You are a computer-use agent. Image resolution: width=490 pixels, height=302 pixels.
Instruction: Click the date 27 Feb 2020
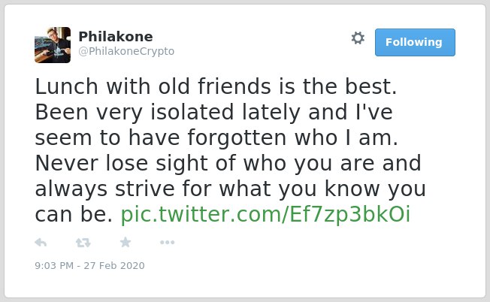pyautogui.click(x=114, y=265)
